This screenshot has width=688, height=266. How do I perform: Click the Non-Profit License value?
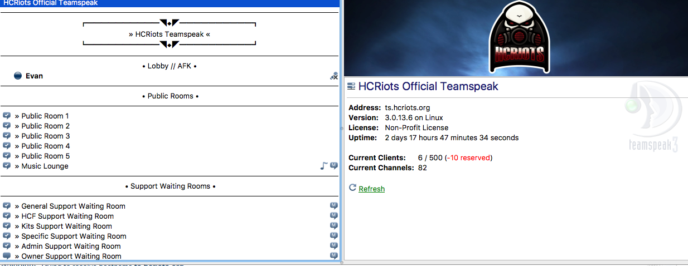416,127
